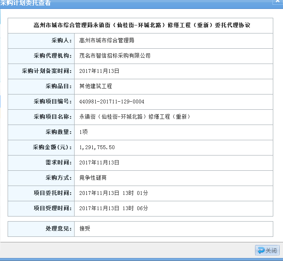
Task: Click the 采购人 label
Action: 62,41
